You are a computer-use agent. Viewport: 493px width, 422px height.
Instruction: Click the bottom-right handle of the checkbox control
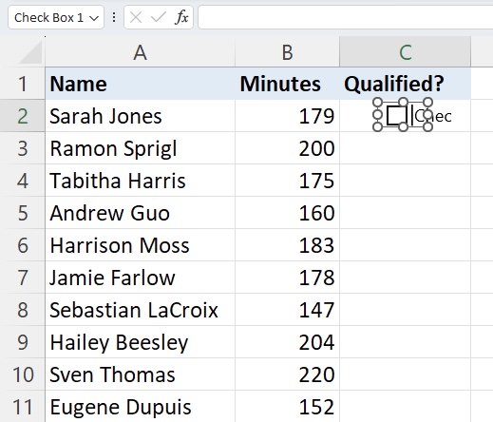pos(427,127)
